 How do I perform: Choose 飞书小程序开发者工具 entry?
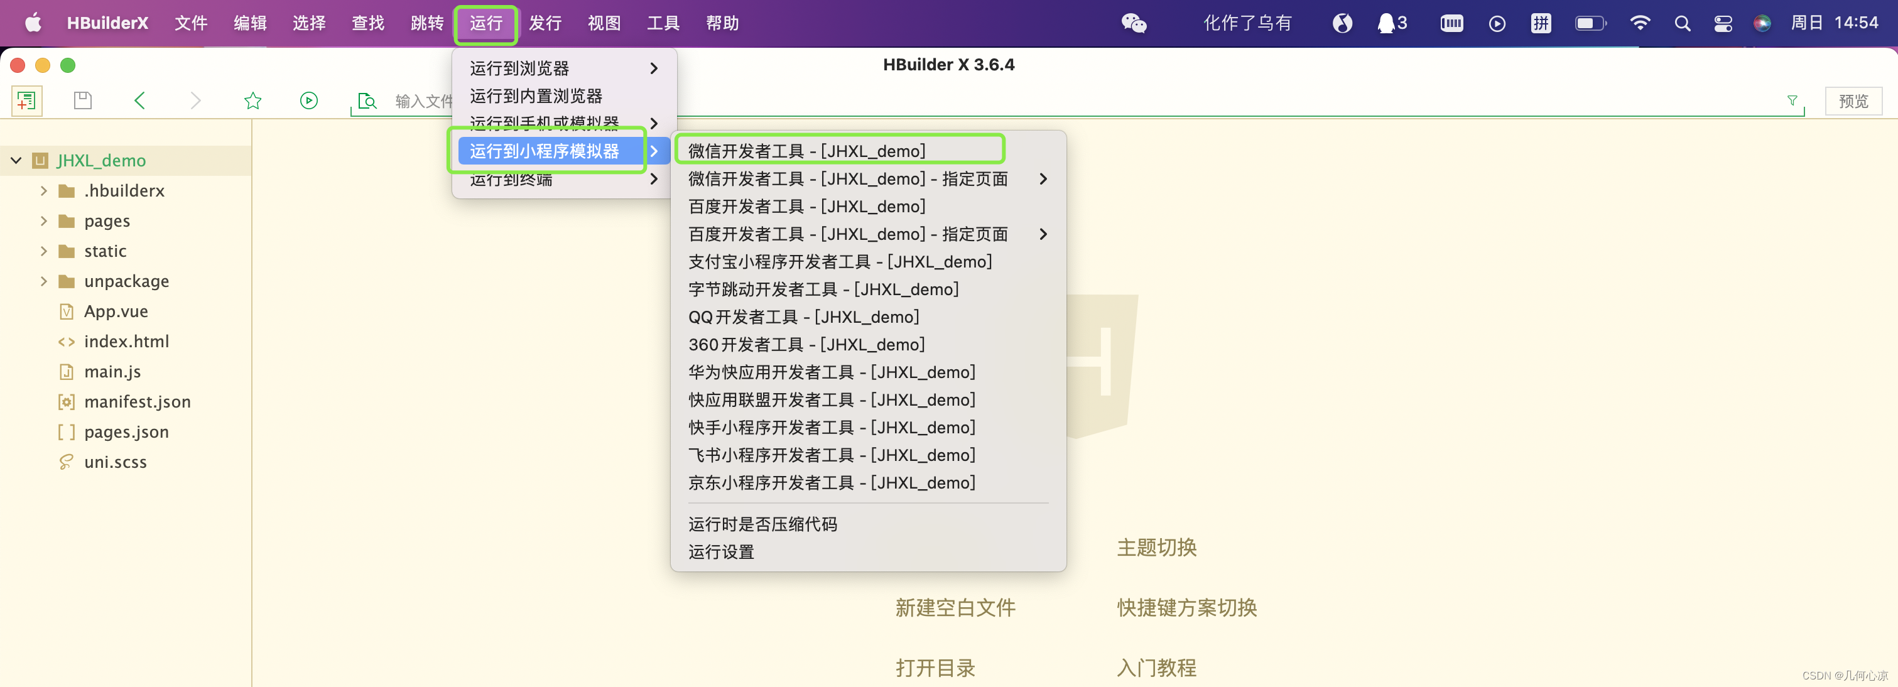[x=868, y=455]
